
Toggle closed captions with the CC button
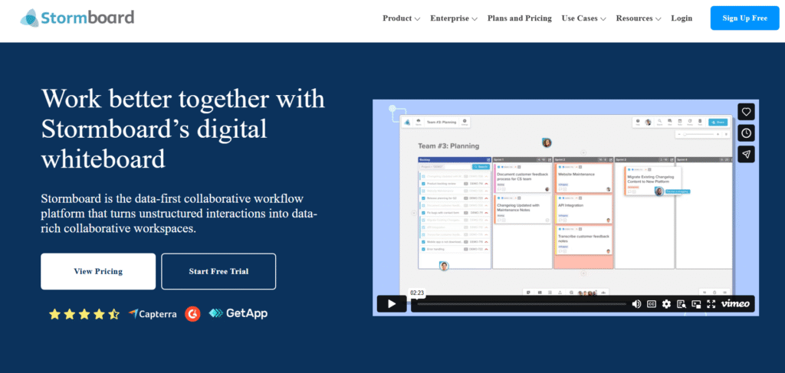pos(652,304)
